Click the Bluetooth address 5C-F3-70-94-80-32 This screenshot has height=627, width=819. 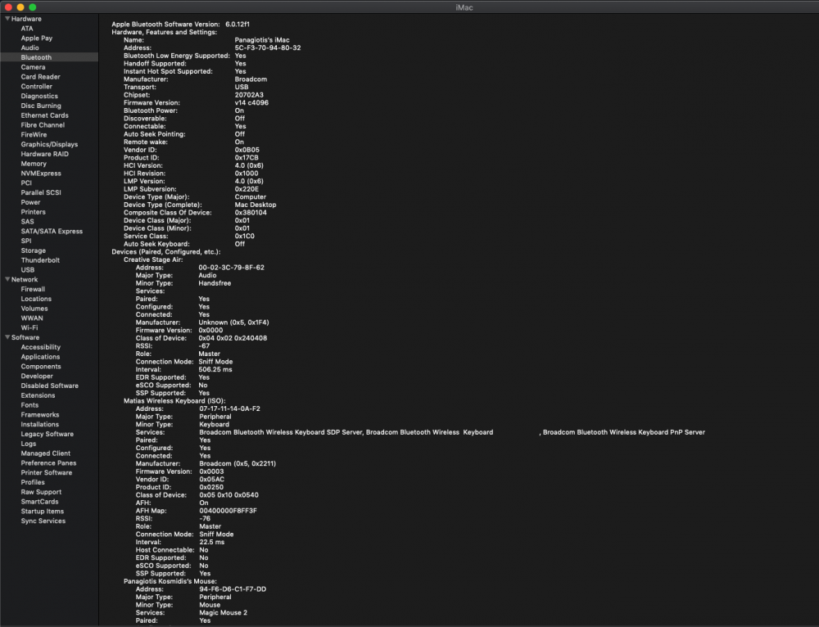[x=268, y=48]
